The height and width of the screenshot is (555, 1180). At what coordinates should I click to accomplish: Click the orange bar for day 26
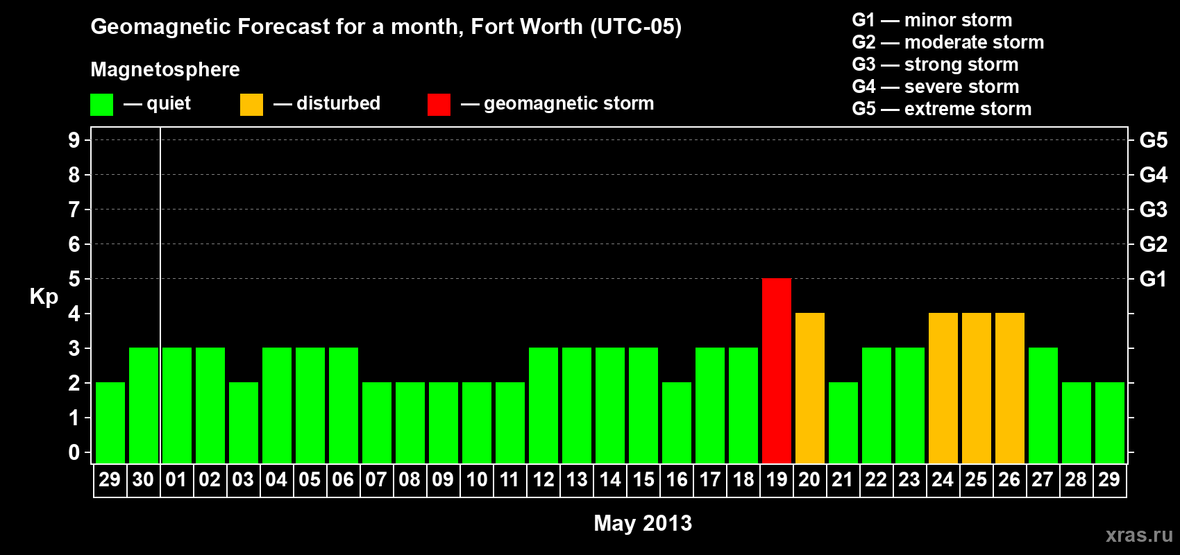(1010, 388)
